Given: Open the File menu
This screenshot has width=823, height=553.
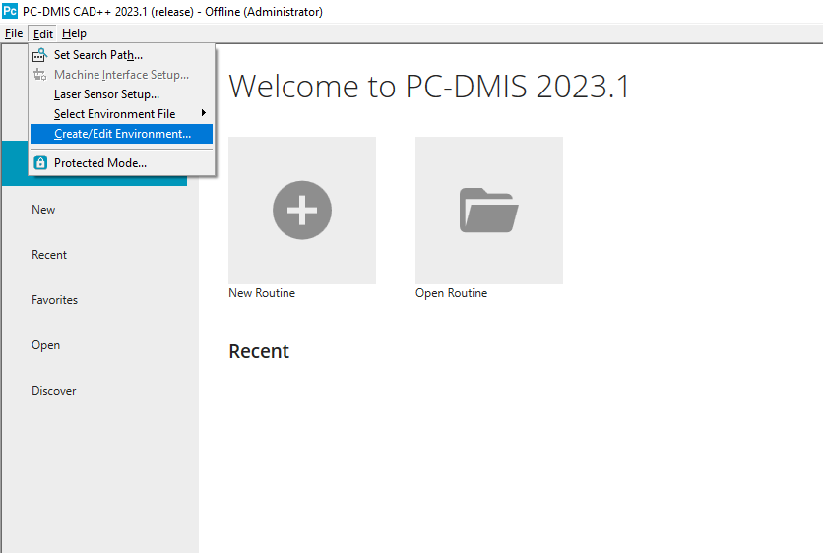Looking at the screenshot, I should pos(14,33).
